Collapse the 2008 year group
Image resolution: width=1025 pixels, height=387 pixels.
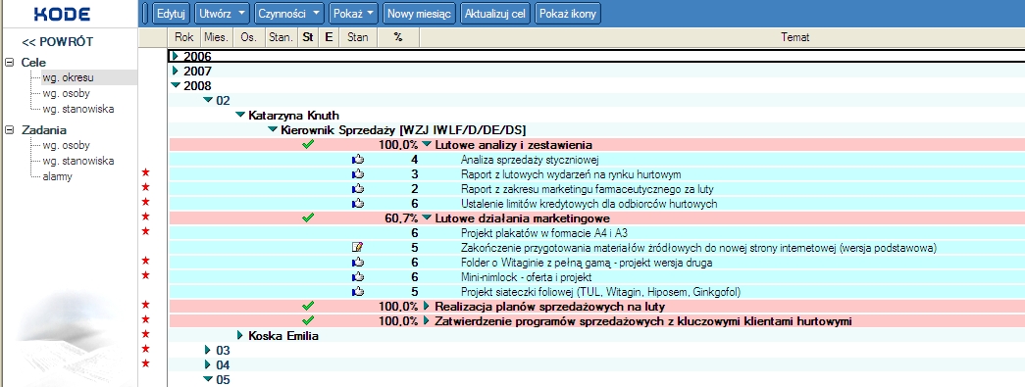[176, 85]
